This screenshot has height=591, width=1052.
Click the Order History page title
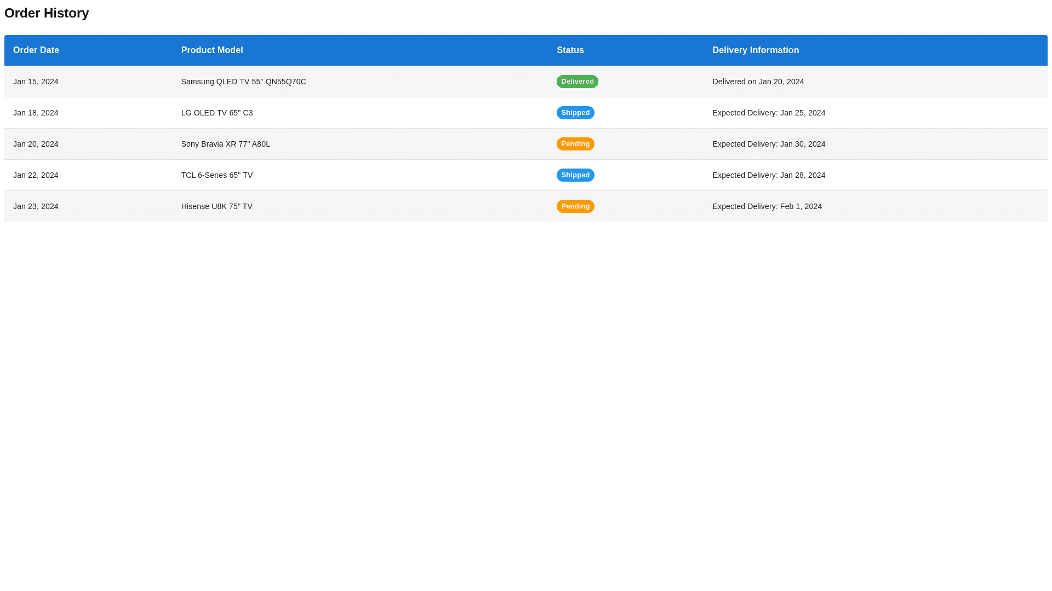(47, 13)
